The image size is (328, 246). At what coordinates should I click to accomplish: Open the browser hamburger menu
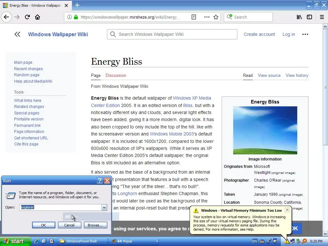(x=322, y=17)
